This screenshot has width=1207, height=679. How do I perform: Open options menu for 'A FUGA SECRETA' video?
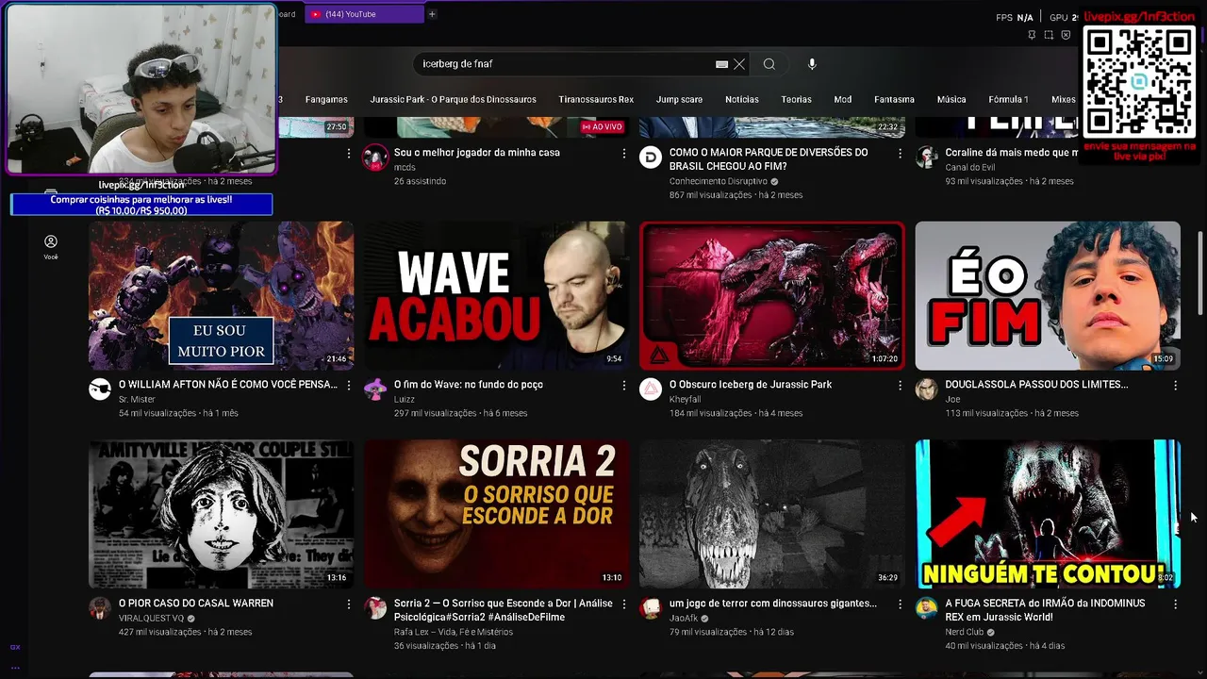pyautogui.click(x=1175, y=604)
